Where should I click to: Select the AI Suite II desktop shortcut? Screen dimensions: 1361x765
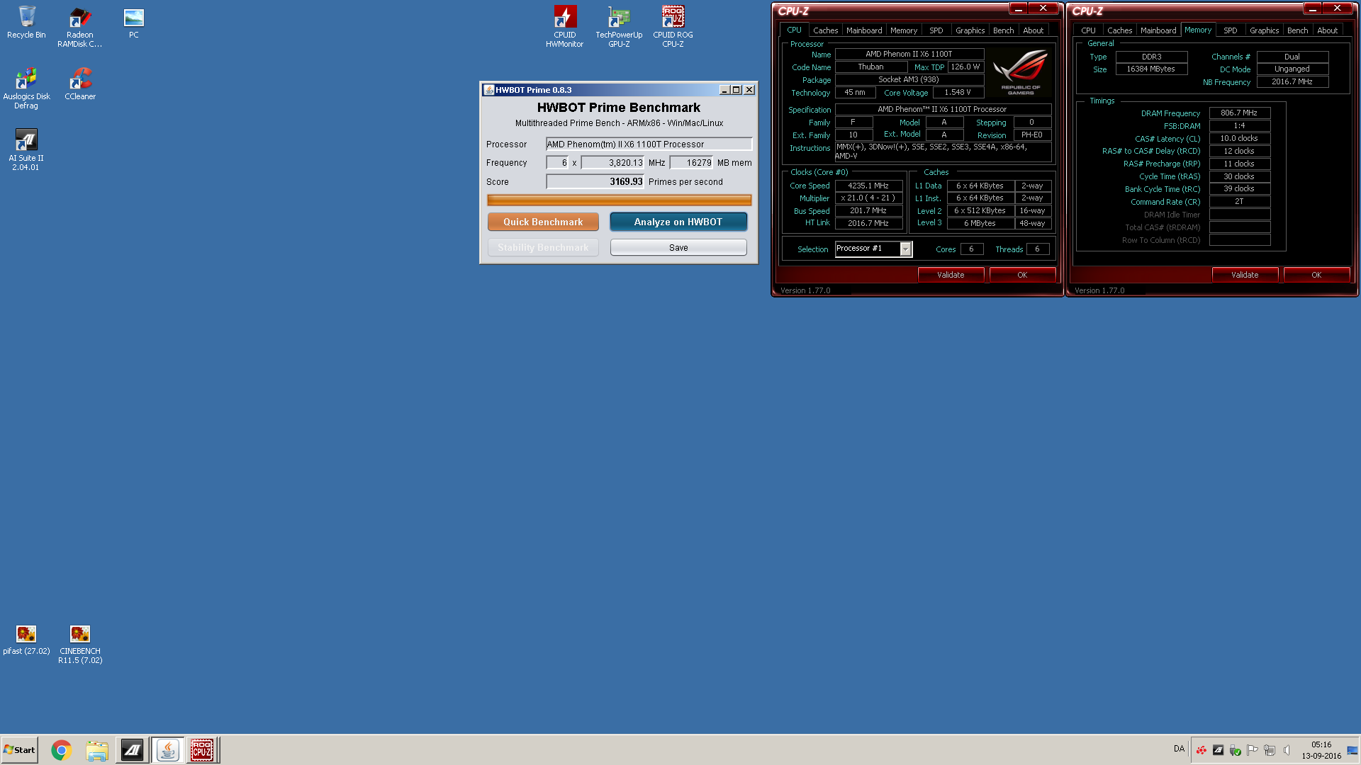tap(26, 150)
